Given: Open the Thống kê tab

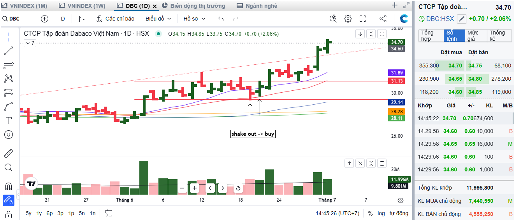Looking at the screenshot, I should tap(498, 36).
